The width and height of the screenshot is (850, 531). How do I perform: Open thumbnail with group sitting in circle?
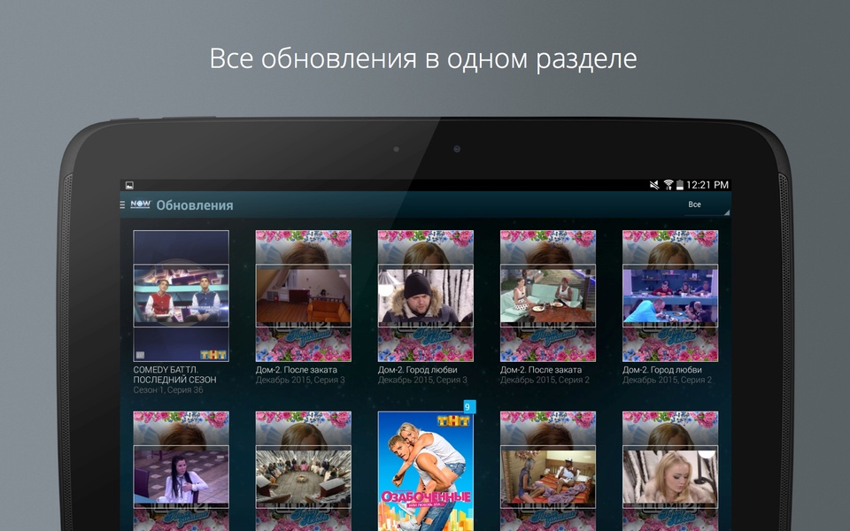304,471
